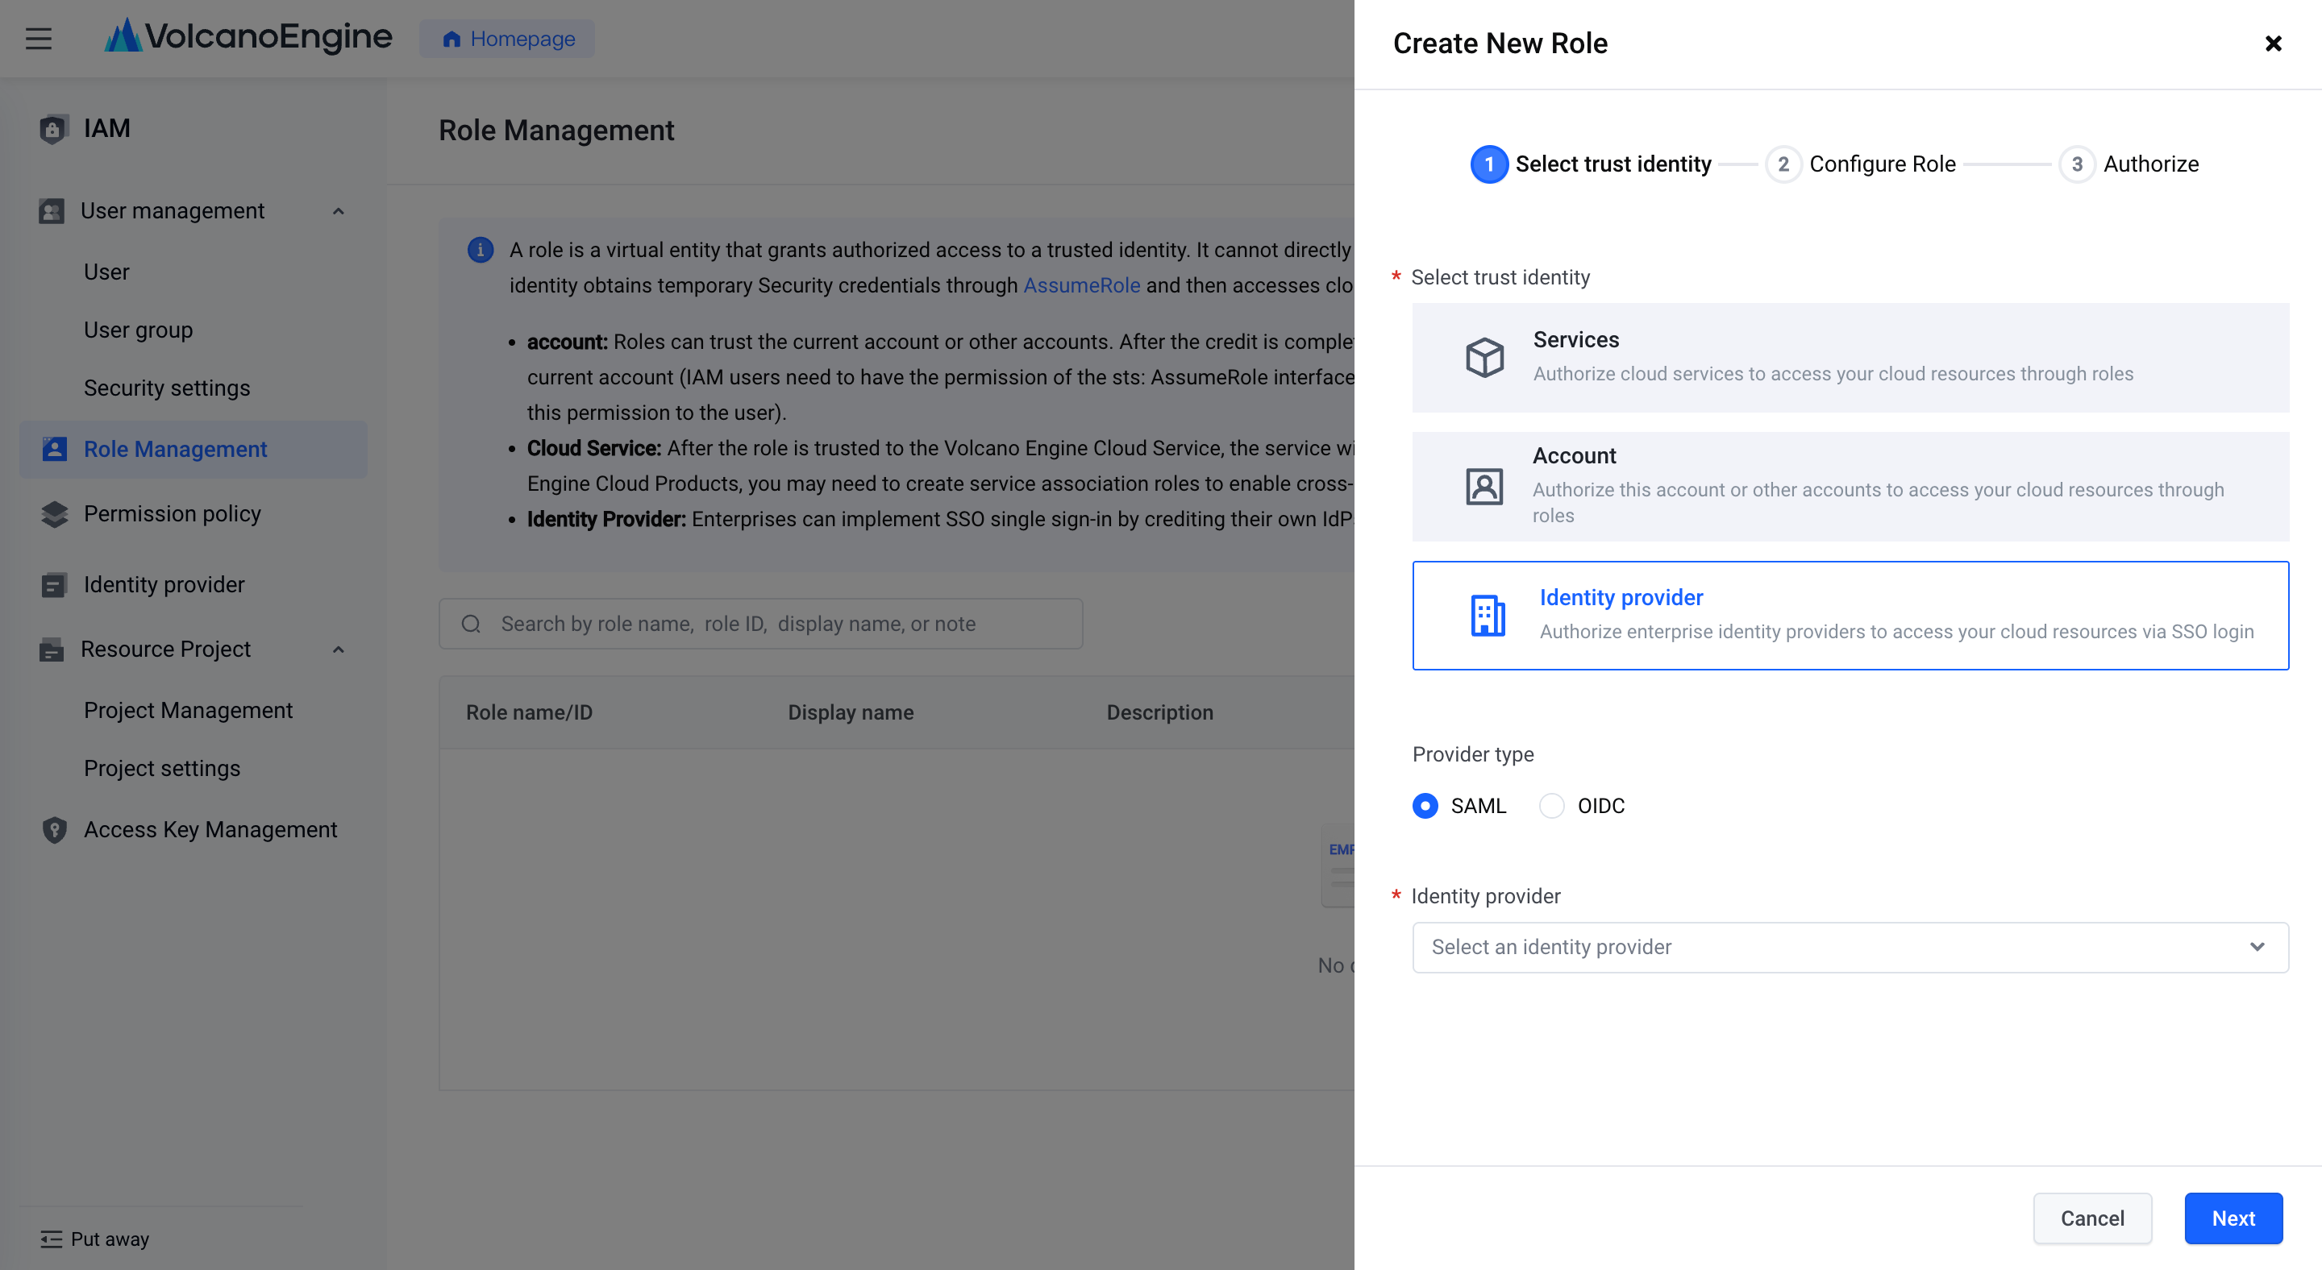Open the identity provider dropdown

coord(1850,947)
